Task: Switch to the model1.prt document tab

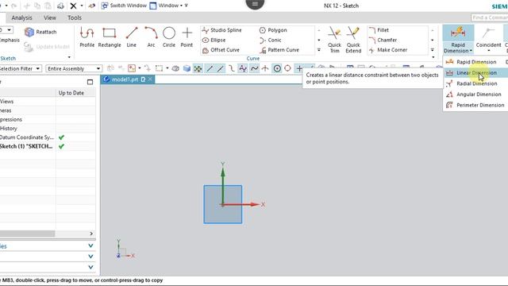Action: 125,79
